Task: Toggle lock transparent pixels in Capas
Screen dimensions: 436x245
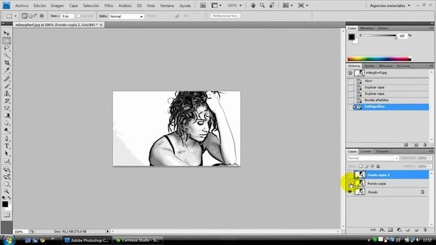Action: 360,166
